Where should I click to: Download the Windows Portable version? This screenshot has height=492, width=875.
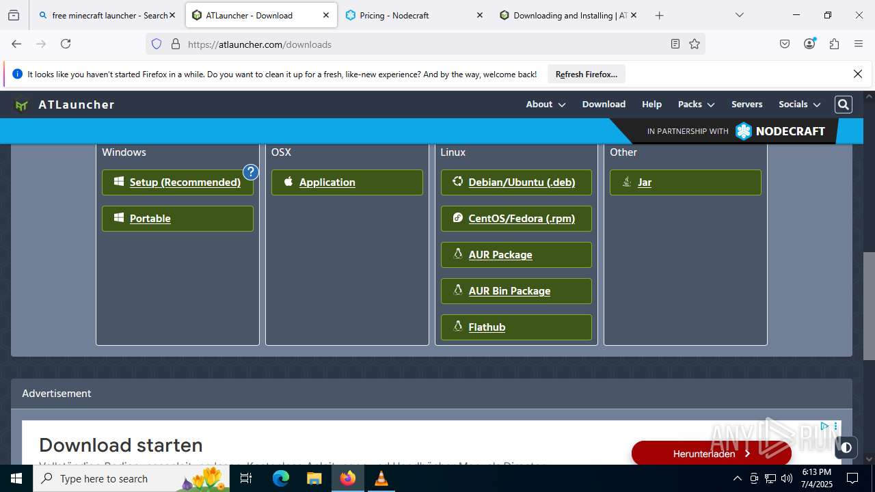[x=178, y=219]
